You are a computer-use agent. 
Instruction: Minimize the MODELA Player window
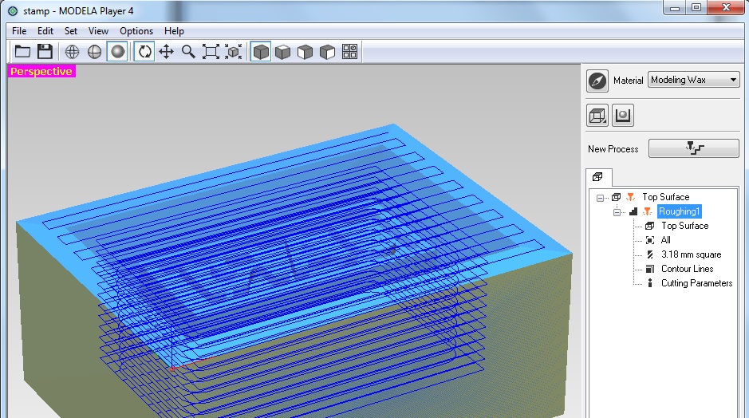tap(675, 8)
